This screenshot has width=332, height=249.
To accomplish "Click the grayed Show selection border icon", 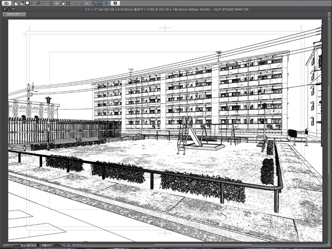I will click(87, 4).
